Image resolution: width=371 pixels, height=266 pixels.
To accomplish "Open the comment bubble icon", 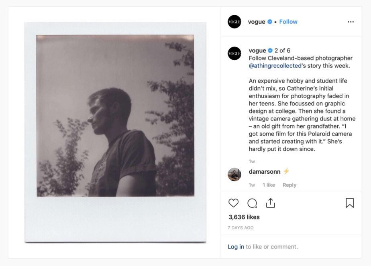I will coord(252,203).
